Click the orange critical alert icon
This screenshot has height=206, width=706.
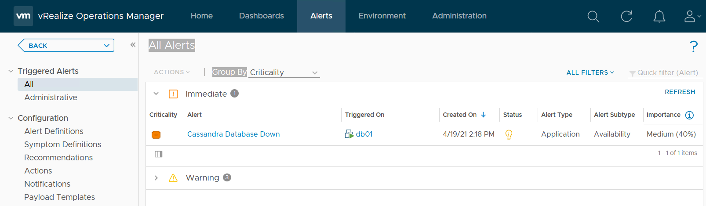pos(156,134)
